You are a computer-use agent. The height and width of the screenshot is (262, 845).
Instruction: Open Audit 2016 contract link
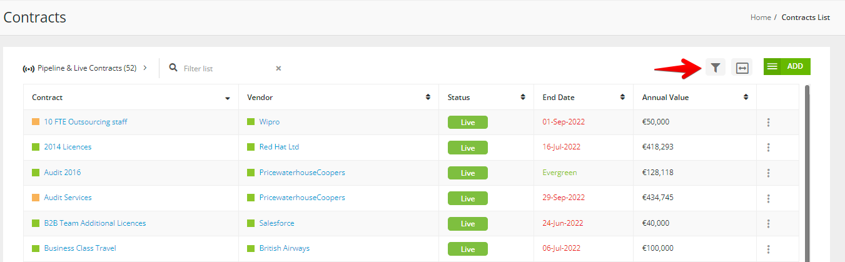point(63,173)
